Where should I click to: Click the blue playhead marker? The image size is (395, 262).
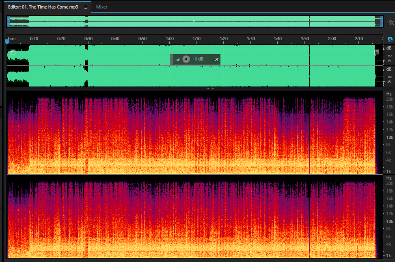coord(7,41)
